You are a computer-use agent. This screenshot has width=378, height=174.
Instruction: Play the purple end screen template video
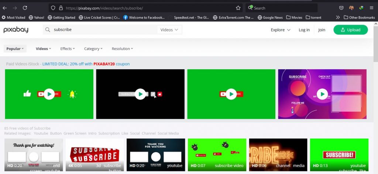coord(322,94)
